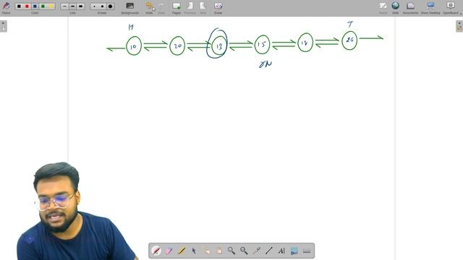
Task: Choose the small eraser size
Action: pyautogui.click(x=94, y=6)
